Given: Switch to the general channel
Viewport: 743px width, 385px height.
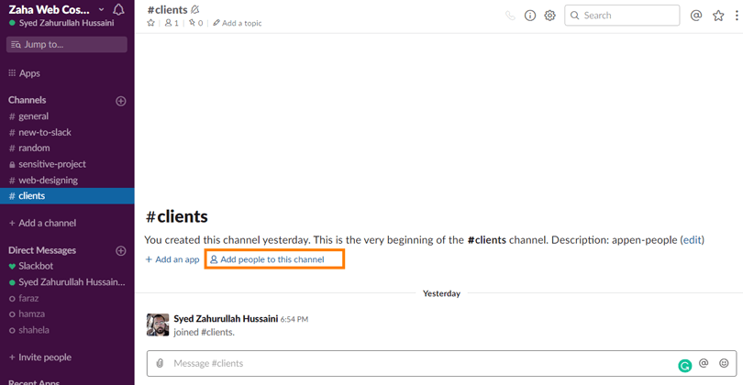Looking at the screenshot, I should click(x=34, y=116).
